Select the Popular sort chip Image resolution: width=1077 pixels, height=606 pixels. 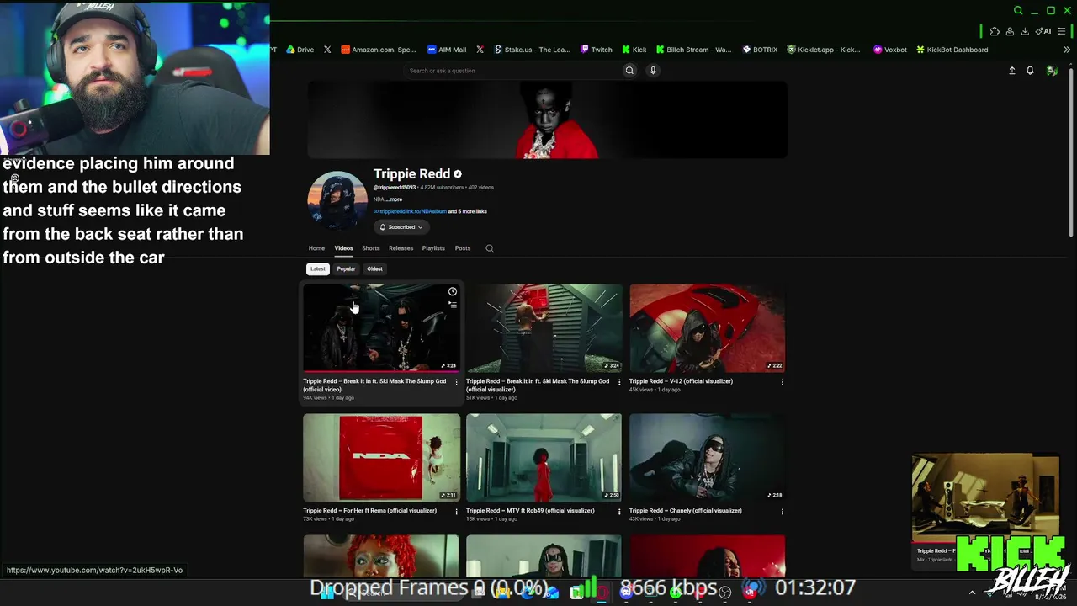[x=346, y=269]
